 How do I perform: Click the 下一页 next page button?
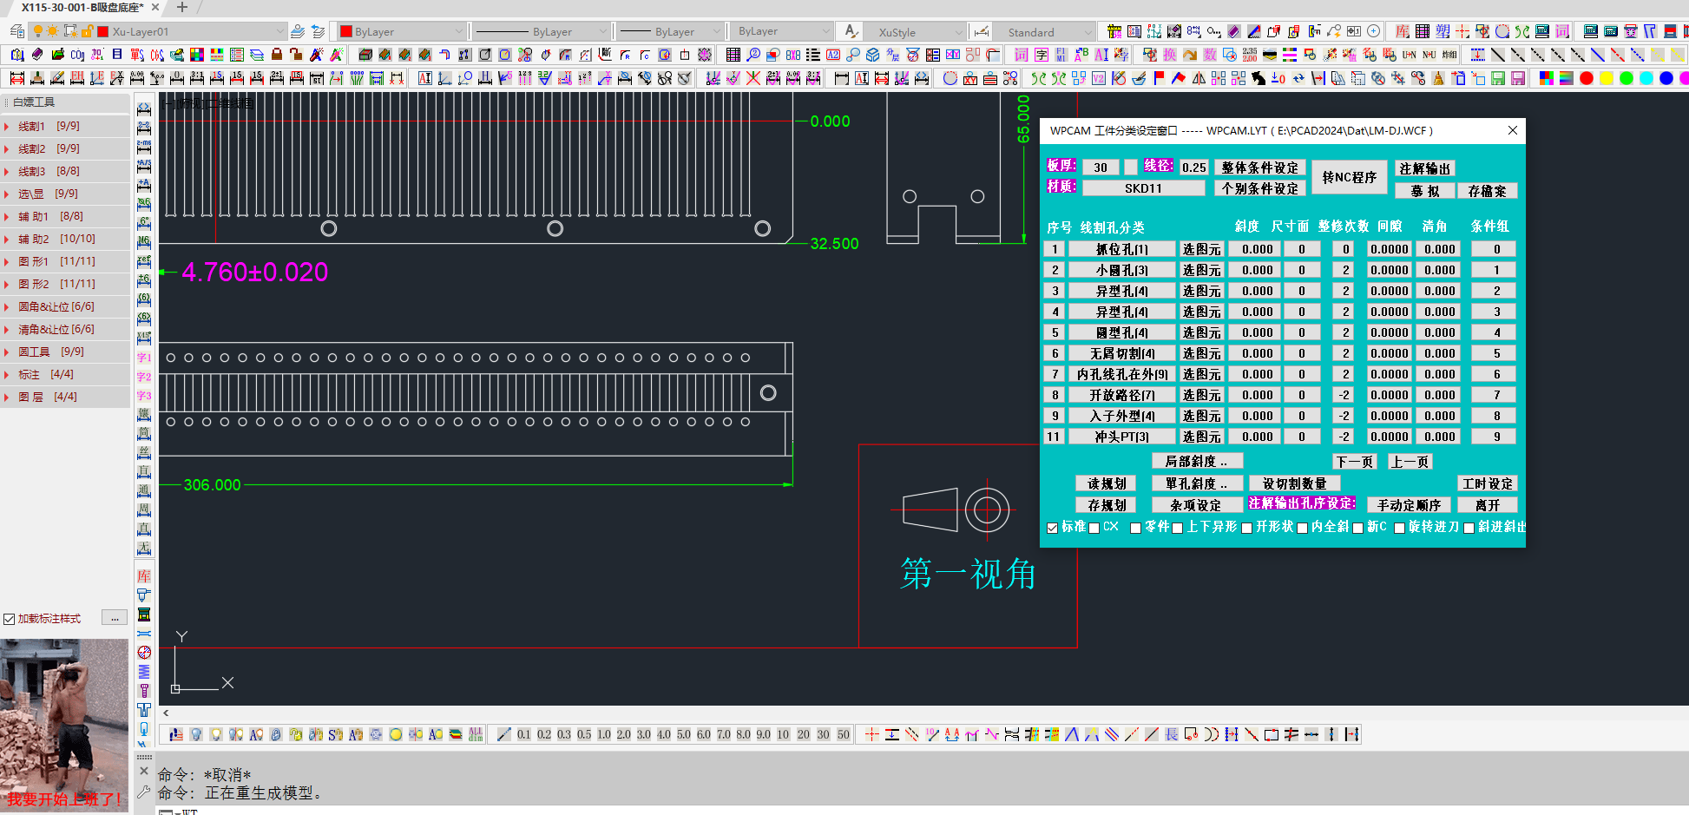[1354, 462]
